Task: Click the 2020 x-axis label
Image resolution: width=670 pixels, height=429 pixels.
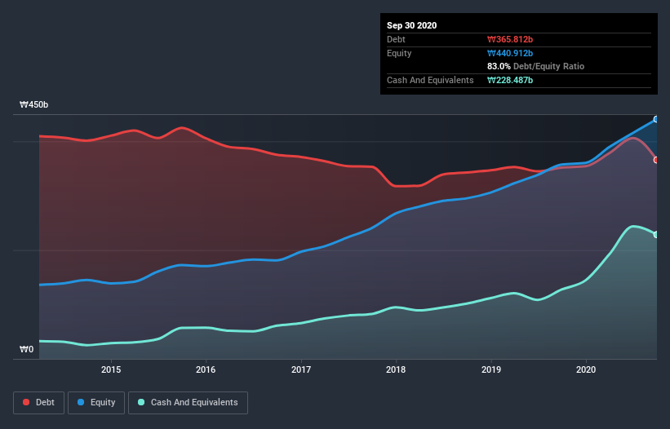Action: (586, 369)
